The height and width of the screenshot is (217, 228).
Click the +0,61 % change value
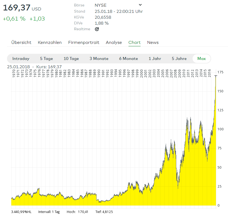point(14,19)
